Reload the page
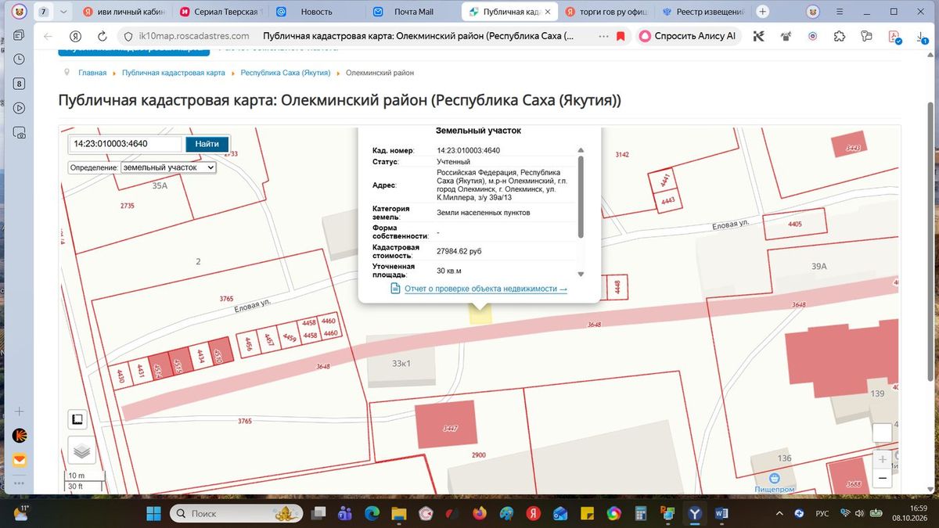 click(x=102, y=36)
